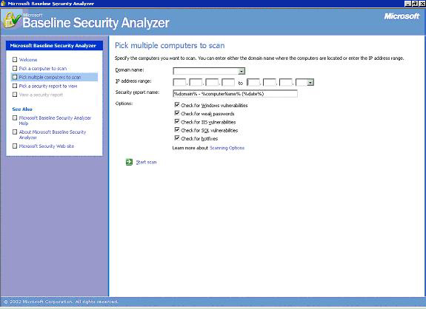Click the 'IP address range:' label
Image resolution: width=426 pixels, height=309 pixels.
coord(133,81)
